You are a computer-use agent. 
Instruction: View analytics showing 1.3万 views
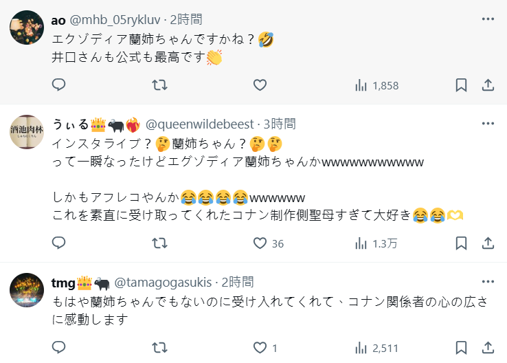click(x=375, y=243)
